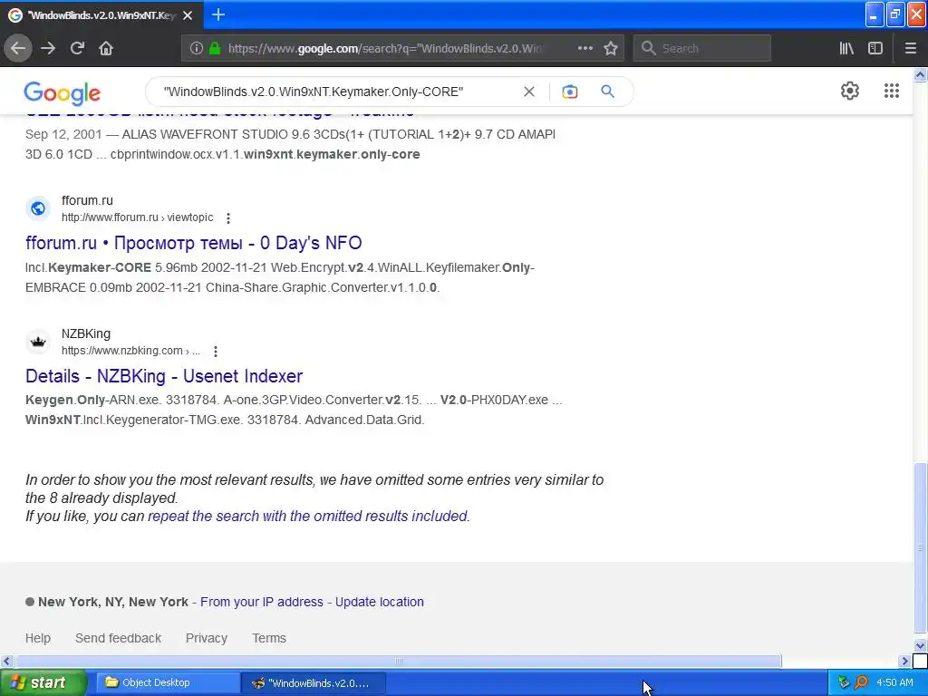Viewport: 928px width, 696px height.
Task: Click the NZBKing crown favicon
Action: (x=38, y=342)
